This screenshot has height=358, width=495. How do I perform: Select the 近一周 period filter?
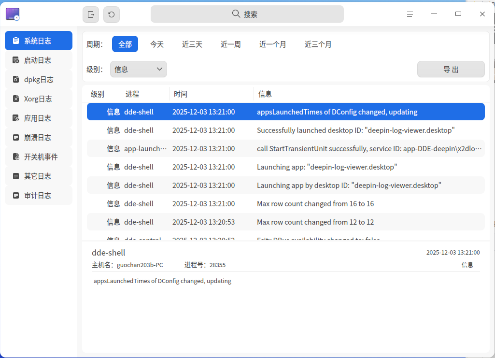(x=230, y=44)
